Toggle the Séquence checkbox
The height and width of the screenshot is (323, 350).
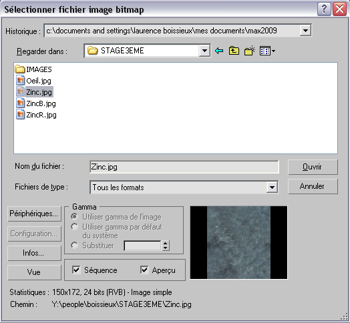pos(76,270)
